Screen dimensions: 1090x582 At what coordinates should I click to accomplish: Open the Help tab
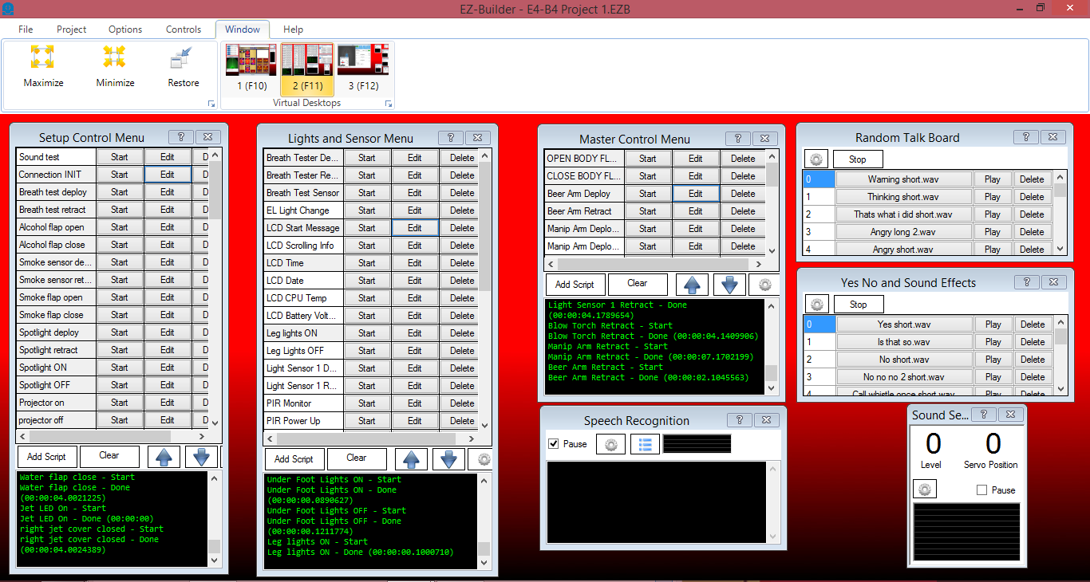pos(293,29)
